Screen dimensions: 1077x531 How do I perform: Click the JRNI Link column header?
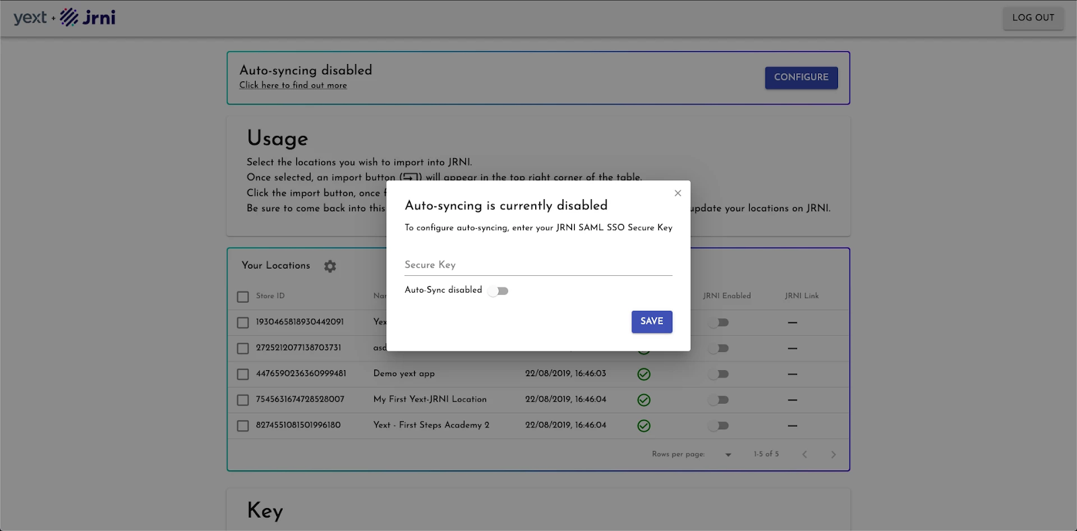(802, 296)
